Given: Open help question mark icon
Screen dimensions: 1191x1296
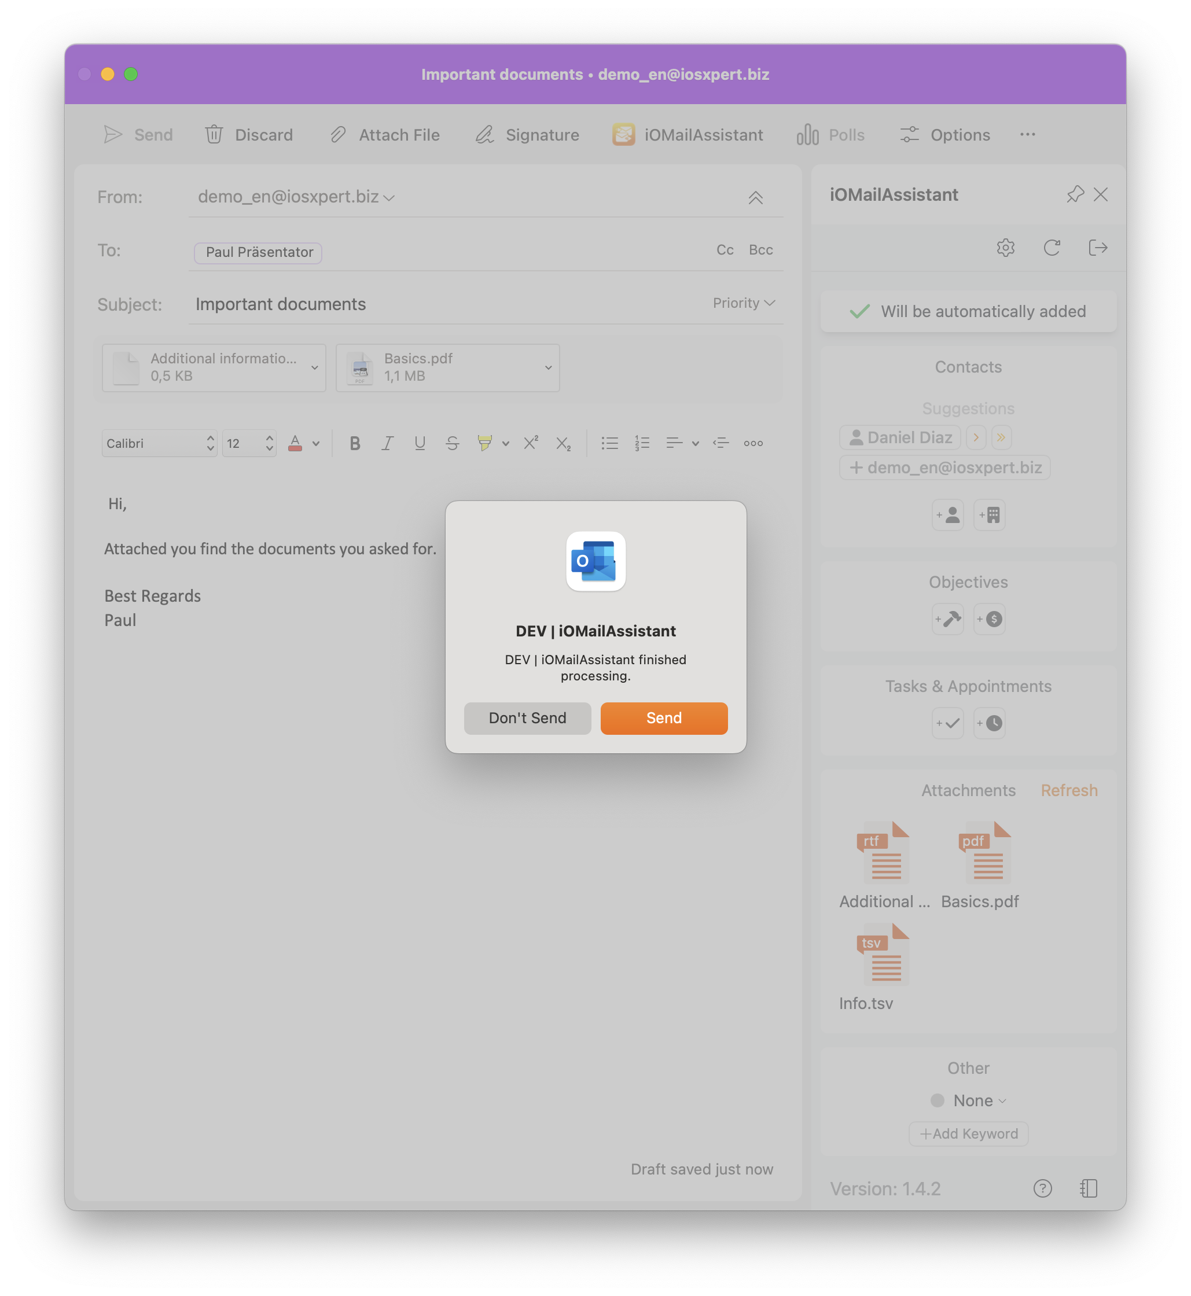Looking at the screenshot, I should pyautogui.click(x=1042, y=1188).
